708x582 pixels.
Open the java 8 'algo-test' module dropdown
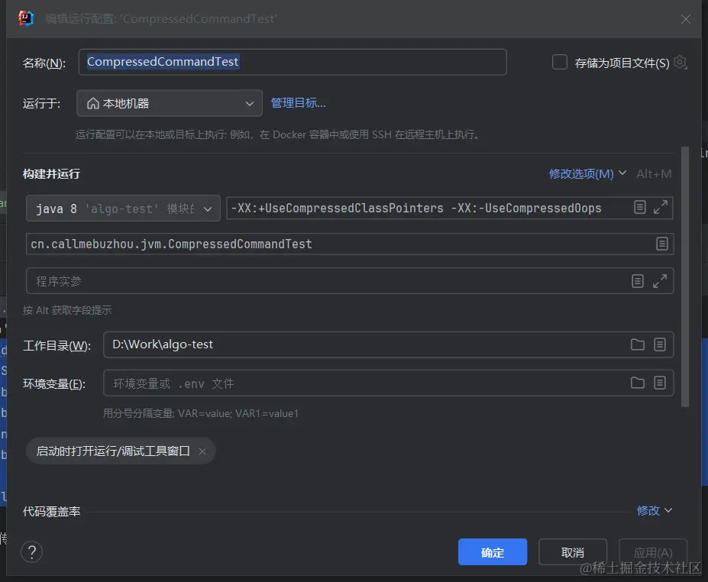point(123,209)
